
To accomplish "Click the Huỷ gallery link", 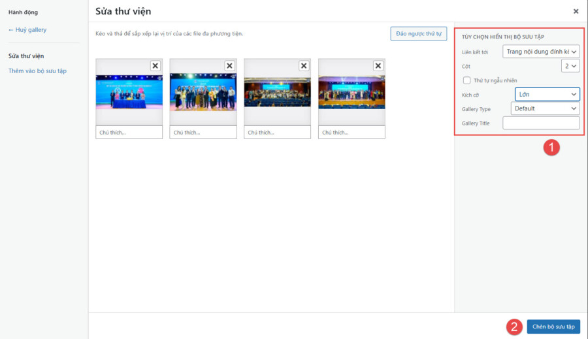I will click(27, 29).
